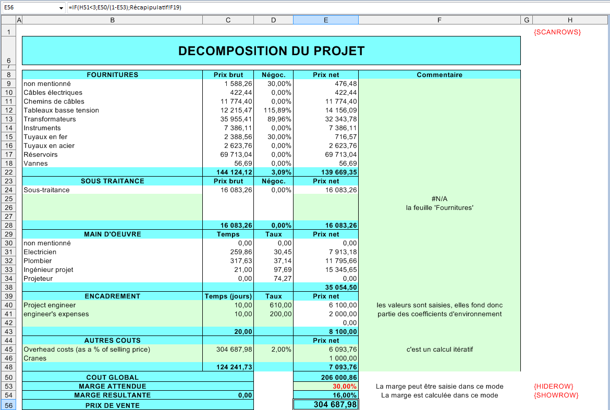The image size is (610, 410).
Task: Click global cost value 206 000,86
Action: (x=326, y=377)
